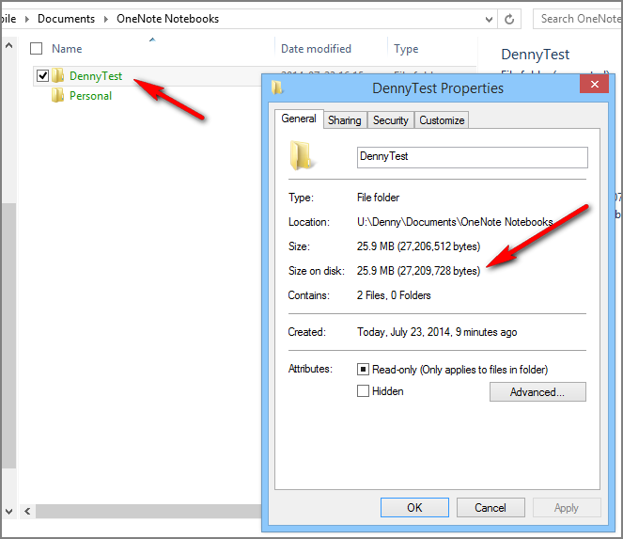
Task: Toggle the select-all checkbox beside the Name header
Action: pos(37,49)
